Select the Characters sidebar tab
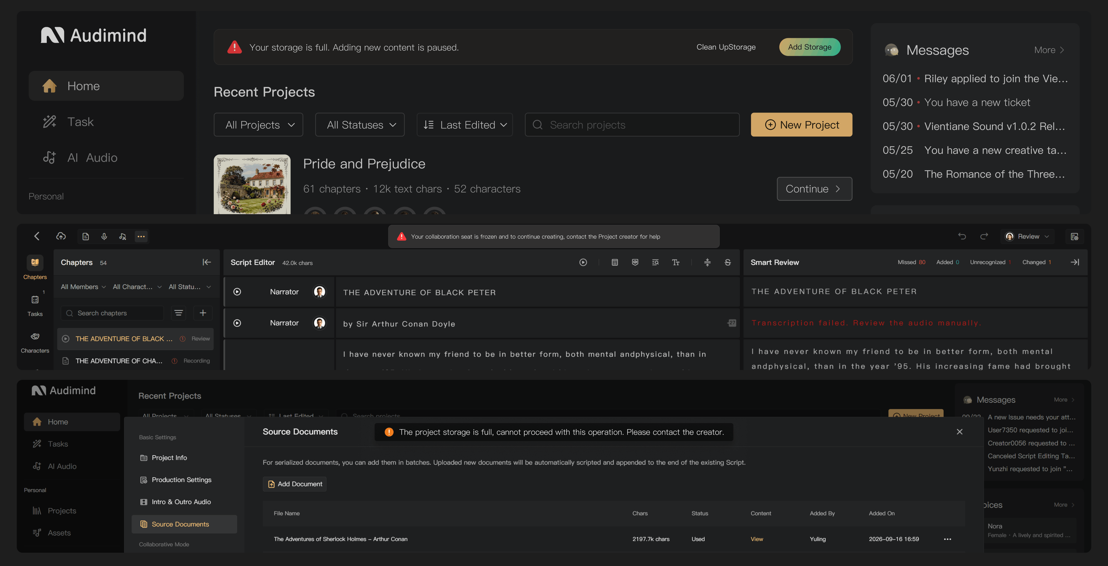Screen dimensions: 1108x566 [35, 343]
